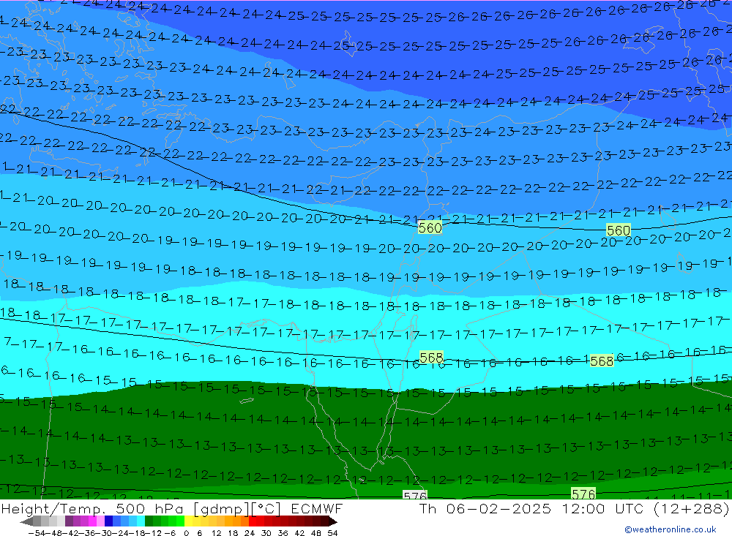Click the 54 legend value
732x536 pixels.
(x=332, y=533)
